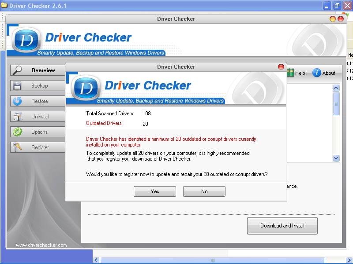
Task: Open the Backup section
Action: click(x=38, y=86)
